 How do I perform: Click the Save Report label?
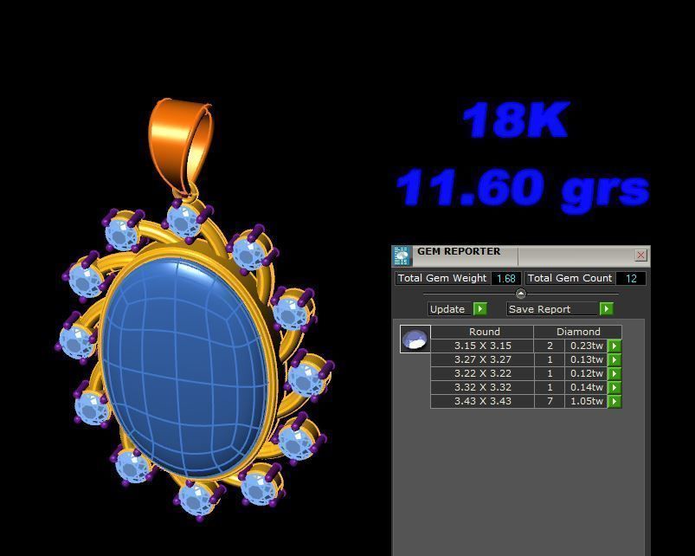[x=552, y=308]
